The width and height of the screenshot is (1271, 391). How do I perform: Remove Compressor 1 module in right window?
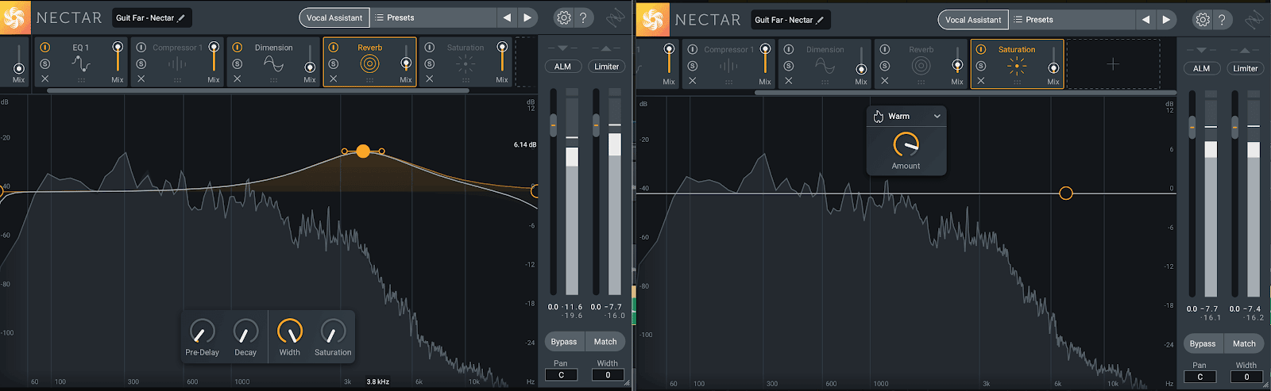(693, 81)
